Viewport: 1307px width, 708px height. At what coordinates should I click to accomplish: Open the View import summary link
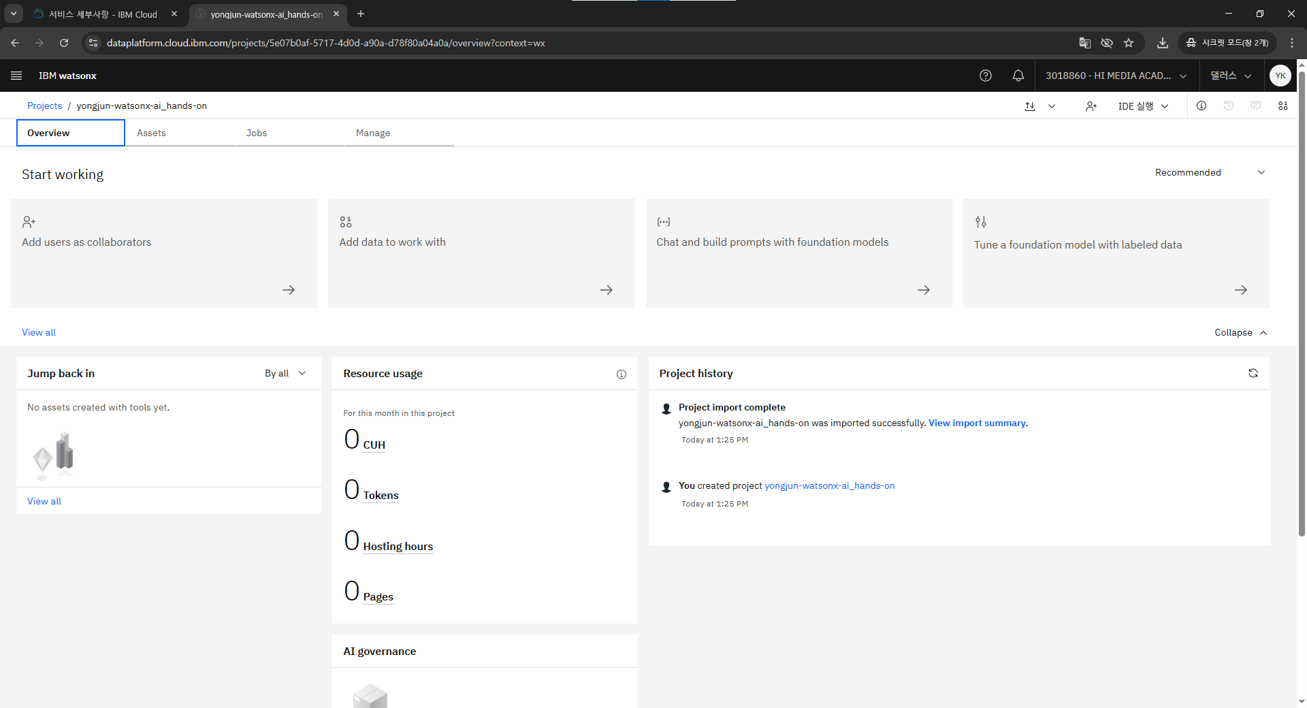(978, 423)
